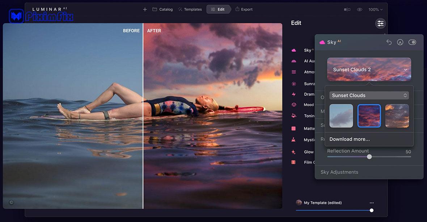Open options for My Template (edited)
The height and width of the screenshot is (222, 427).
point(372,203)
